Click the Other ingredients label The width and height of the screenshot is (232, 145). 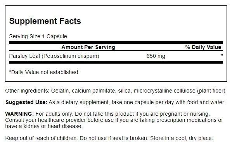click(x=27, y=91)
